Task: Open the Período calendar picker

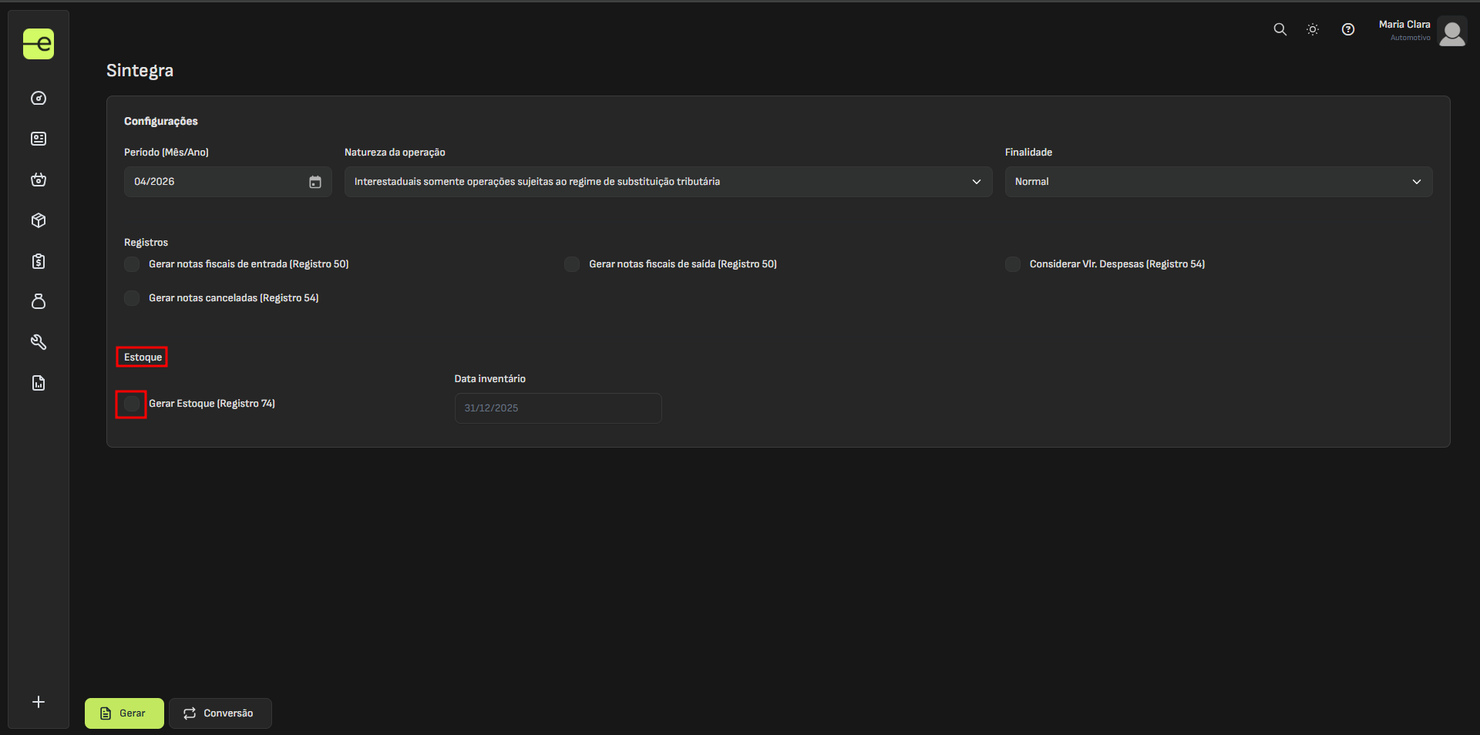Action: pos(315,182)
